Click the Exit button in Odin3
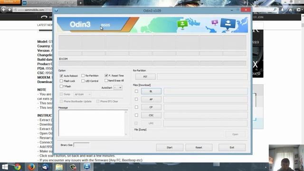 (232, 148)
